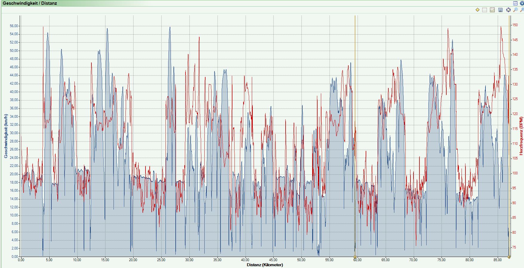Click the Geschwindigkeit / Distanz panel title
The height and width of the screenshot is (268, 524).
tap(30, 3)
